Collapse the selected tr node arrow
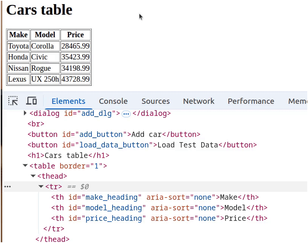The height and width of the screenshot is (243, 308). click(x=41, y=187)
